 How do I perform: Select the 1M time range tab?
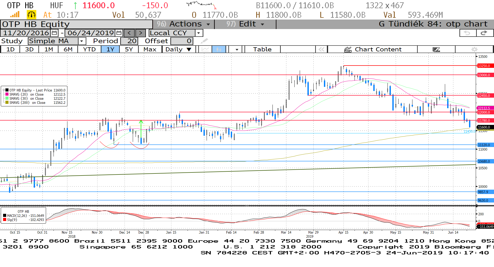point(49,49)
